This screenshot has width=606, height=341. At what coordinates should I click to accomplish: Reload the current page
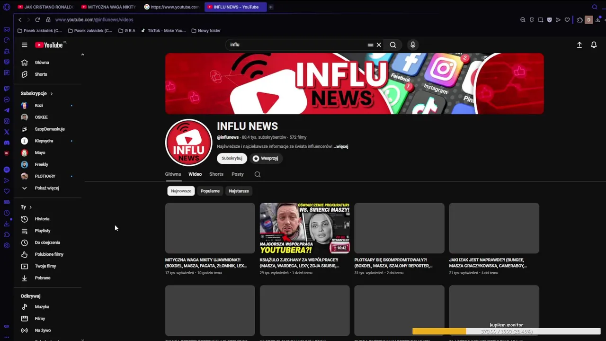(x=37, y=20)
